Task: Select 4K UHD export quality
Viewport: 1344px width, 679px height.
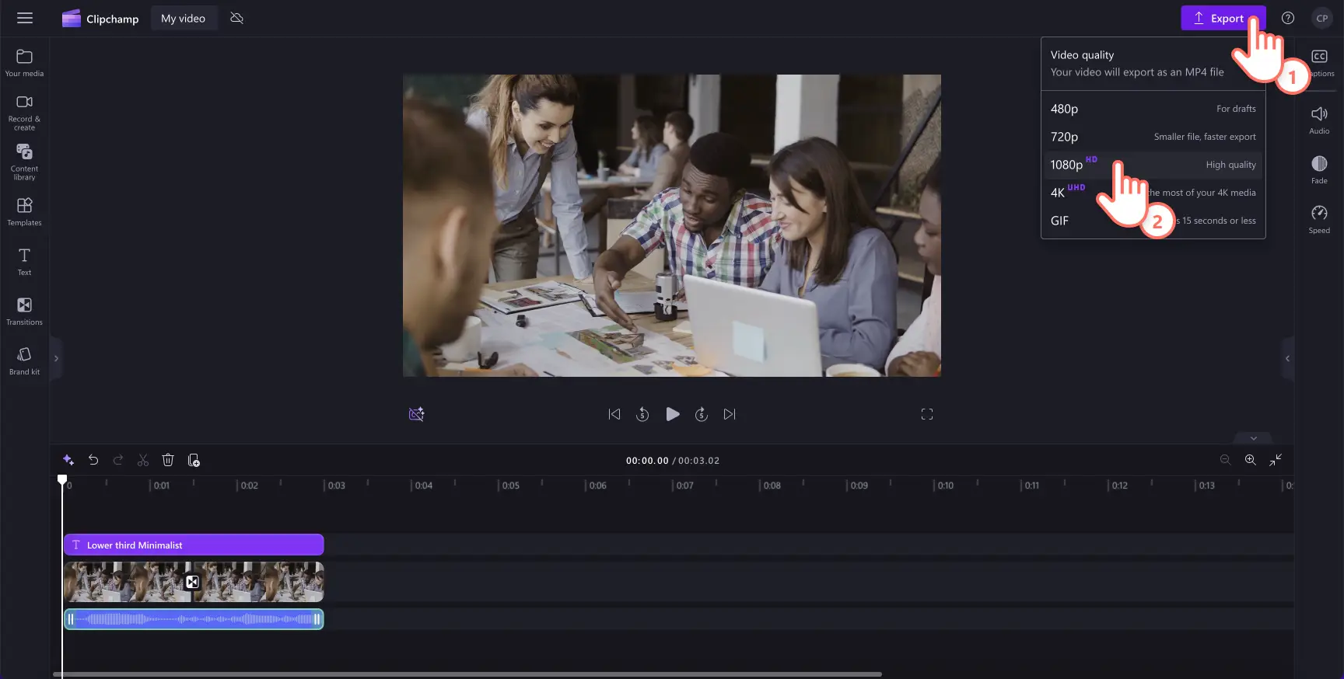Action: coord(1153,193)
